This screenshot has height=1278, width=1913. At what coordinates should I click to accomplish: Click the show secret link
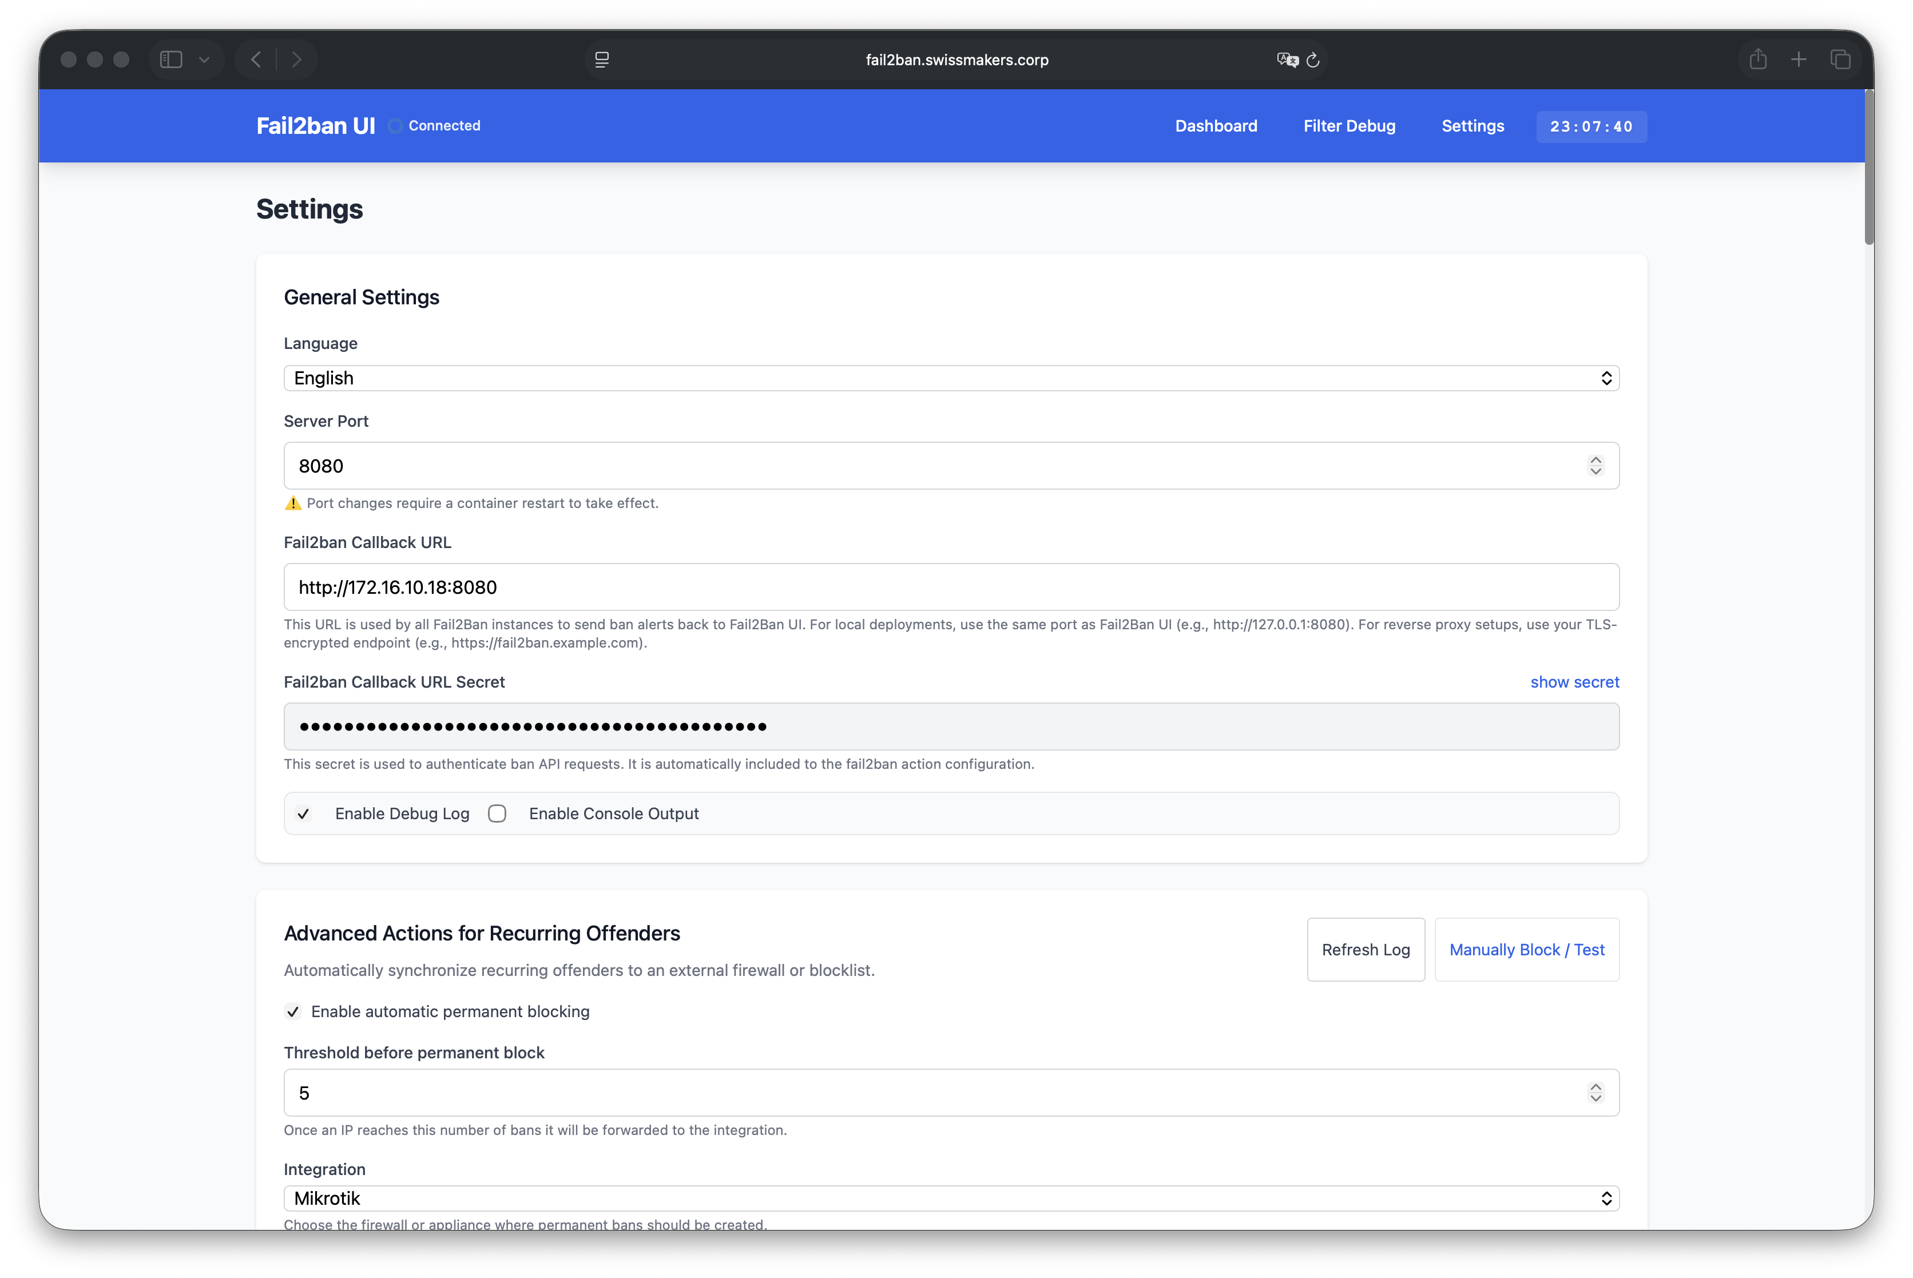click(x=1574, y=682)
